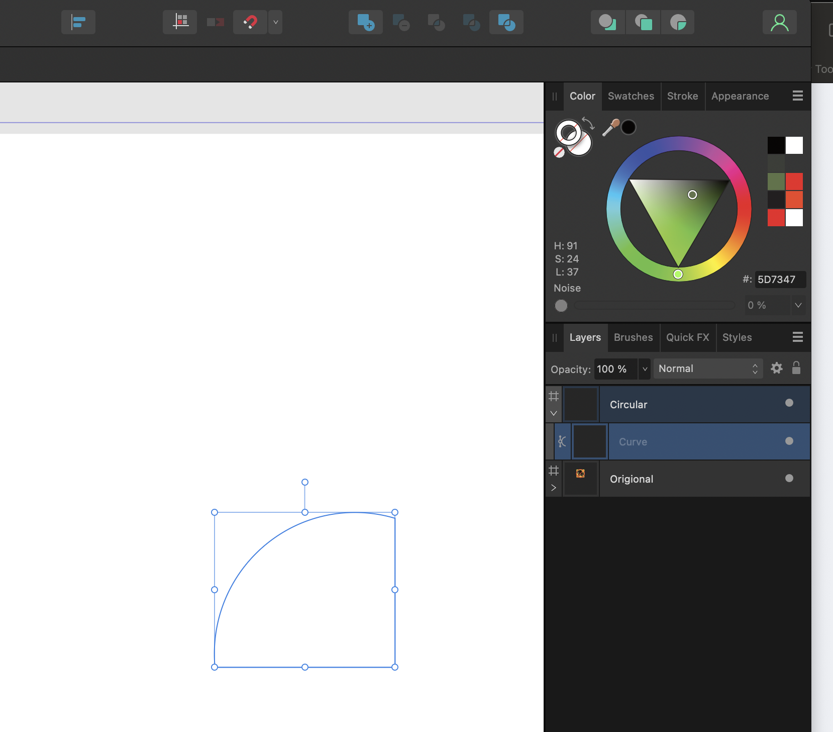
Task: Select the Circular artboard layer name
Action: pos(628,405)
